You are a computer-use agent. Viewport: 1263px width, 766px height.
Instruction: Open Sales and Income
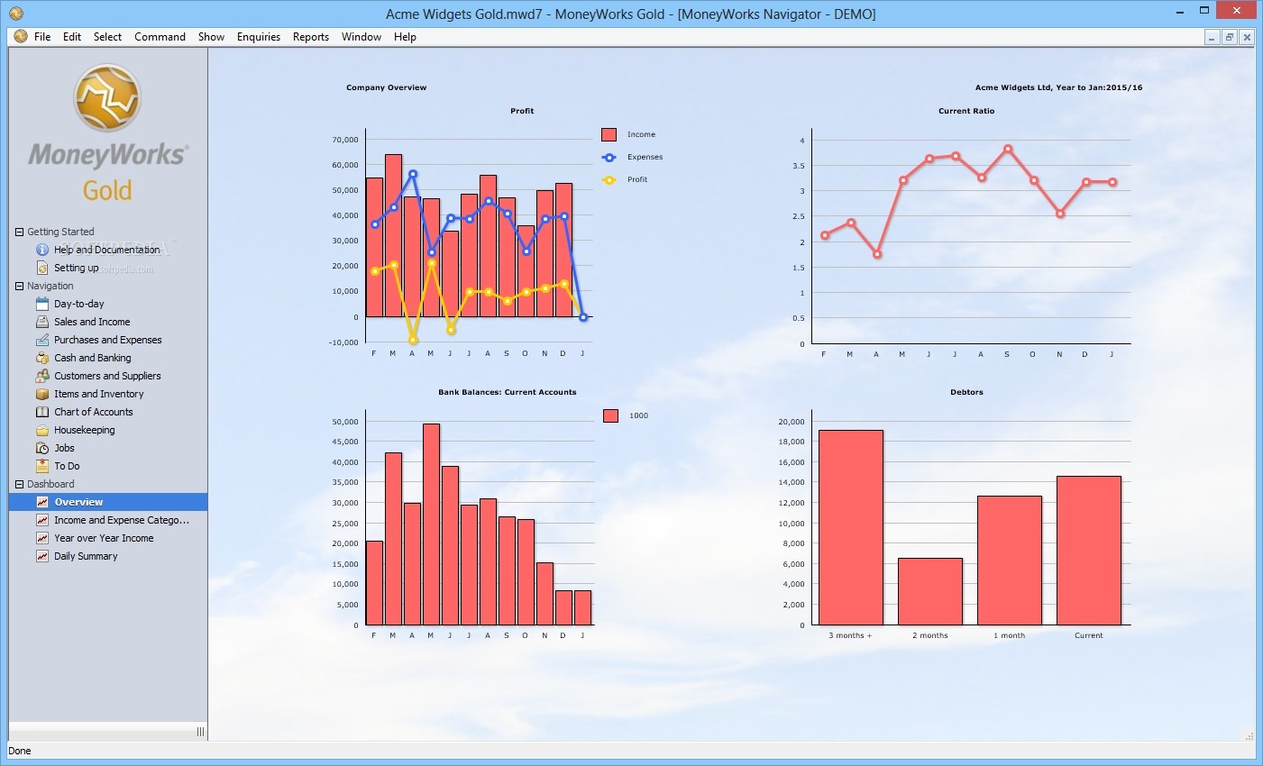(x=92, y=322)
